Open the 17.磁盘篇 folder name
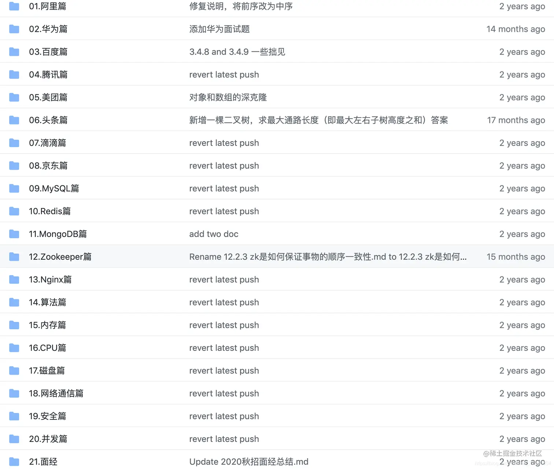The height and width of the screenshot is (469, 554). point(47,371)
